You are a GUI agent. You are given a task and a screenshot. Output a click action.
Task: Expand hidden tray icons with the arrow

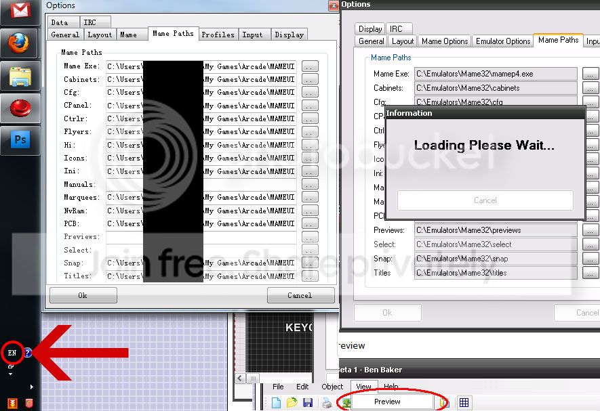coord(31,387)
